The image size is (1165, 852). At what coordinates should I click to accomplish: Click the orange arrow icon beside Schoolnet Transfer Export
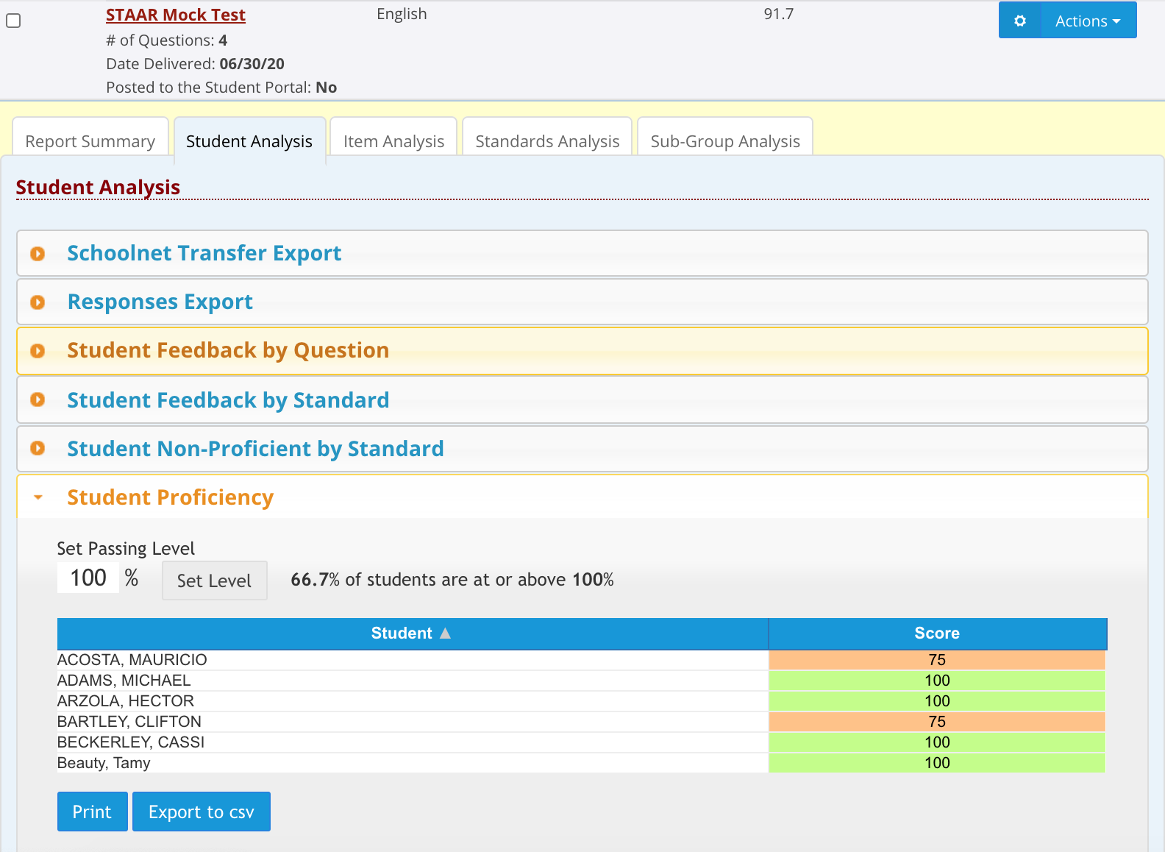[38, 254]
